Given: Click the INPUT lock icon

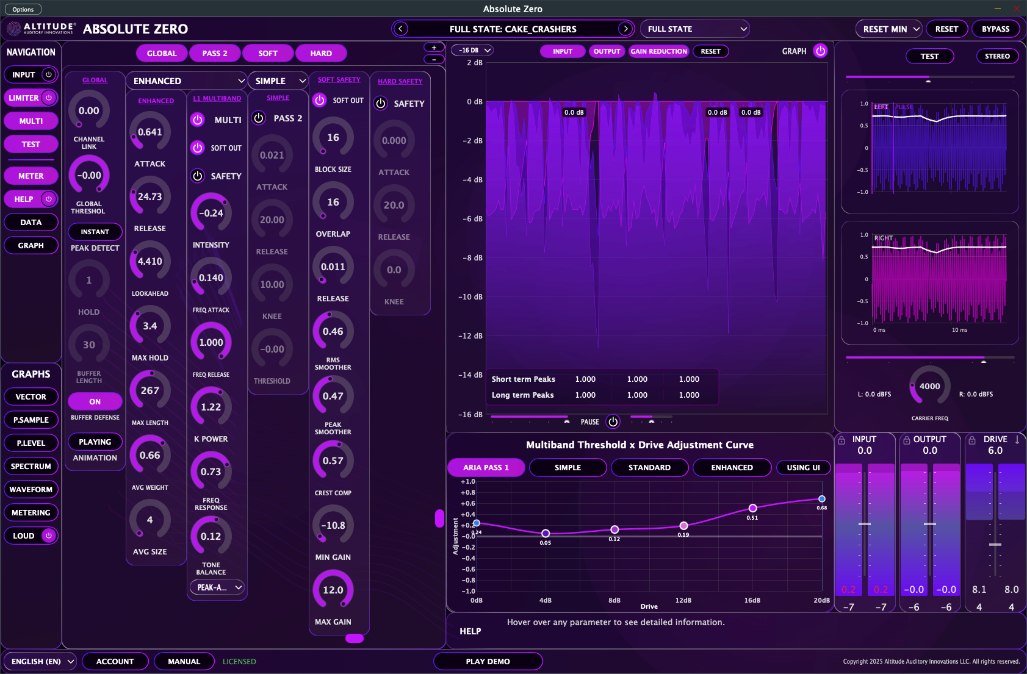Looking at the screenshot, I should point(841,440).
